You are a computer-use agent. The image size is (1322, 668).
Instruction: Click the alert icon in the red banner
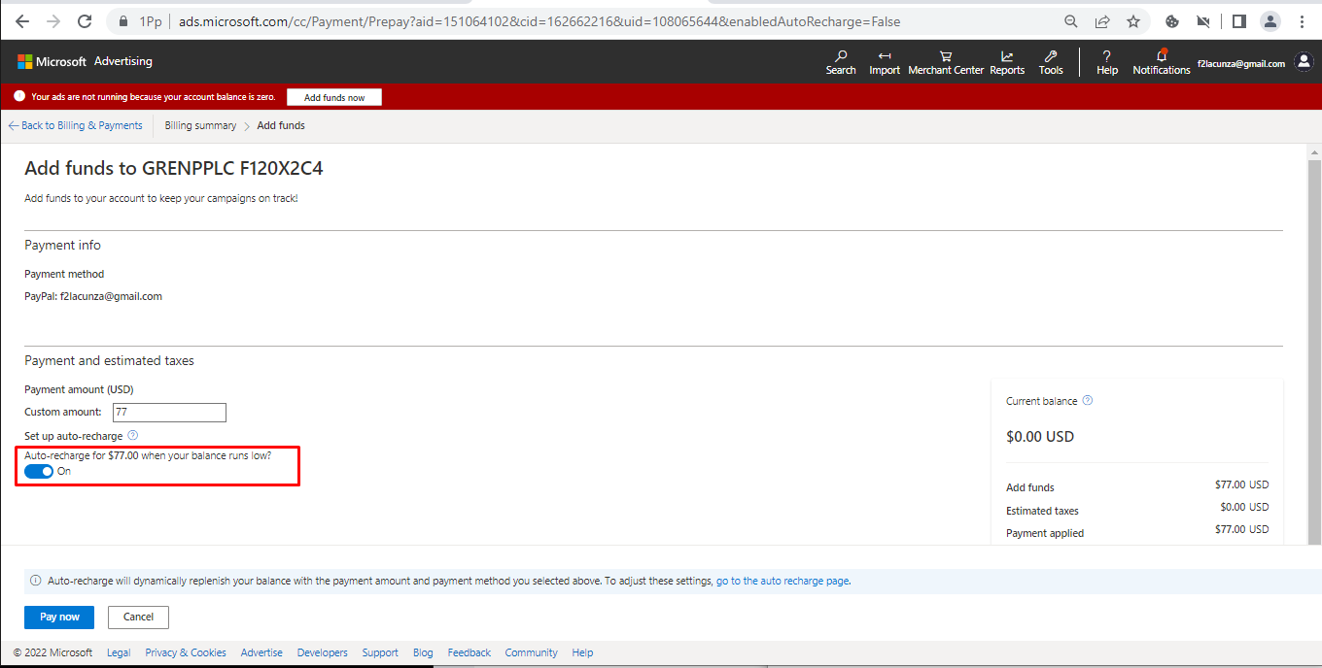point(19,96)
